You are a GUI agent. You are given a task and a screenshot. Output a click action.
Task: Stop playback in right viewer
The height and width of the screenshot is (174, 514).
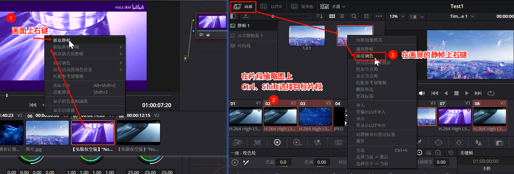(x=456, y=93)
